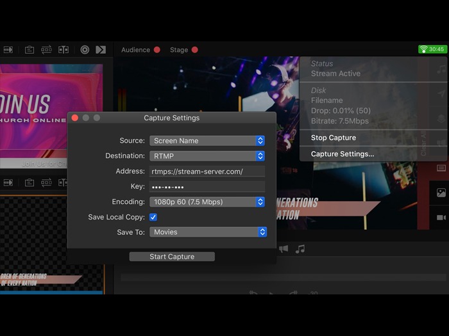Click the megaphone icon below the preview
The height and width of the screenshot is (336, 449).
pyautogui.click(x=284, y=249)
